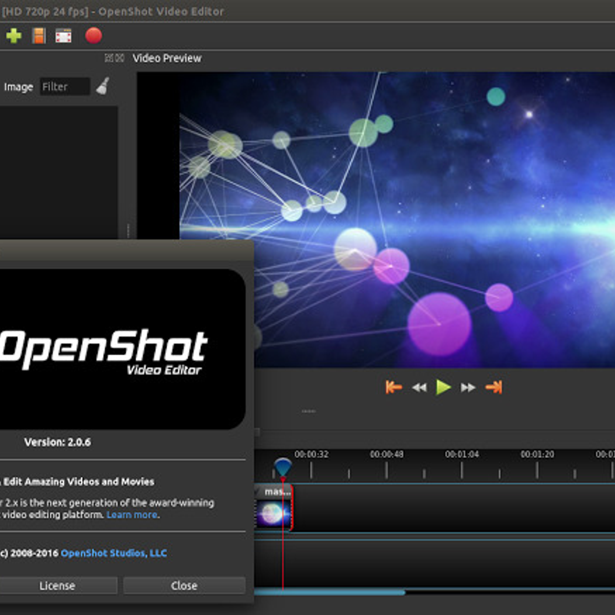Click the Close button in About dialog
The height and width of the screenshot is (615, 615).
(x=184, y=585)
